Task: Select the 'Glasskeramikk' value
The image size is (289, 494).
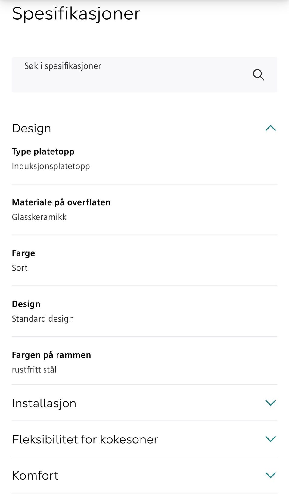Action: tap(39, 217)
